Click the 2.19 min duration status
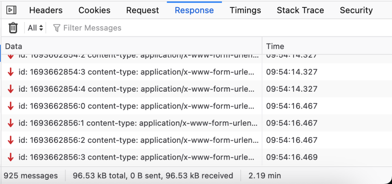 265,175
